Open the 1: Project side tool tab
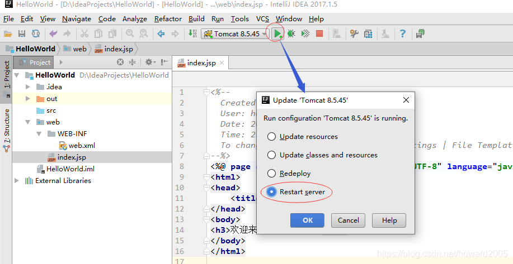Screen dimensions: 513x264 [x=7, y=79]
